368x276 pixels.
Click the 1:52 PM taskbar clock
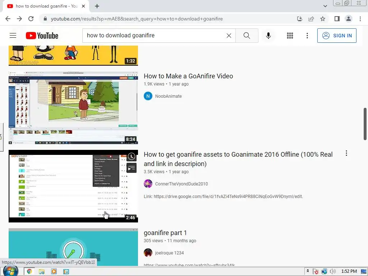pyautogui.click(x=349, y=271)
